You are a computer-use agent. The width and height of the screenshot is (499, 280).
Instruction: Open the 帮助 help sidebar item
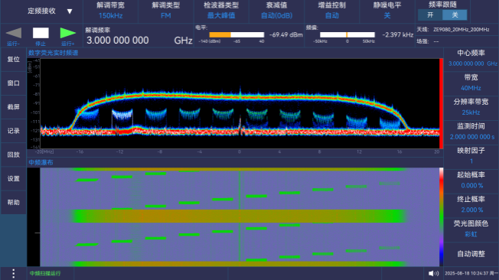click(13, 203)
